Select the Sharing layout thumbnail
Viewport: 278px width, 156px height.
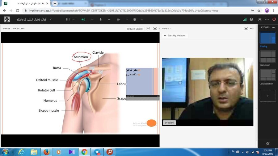267,38
